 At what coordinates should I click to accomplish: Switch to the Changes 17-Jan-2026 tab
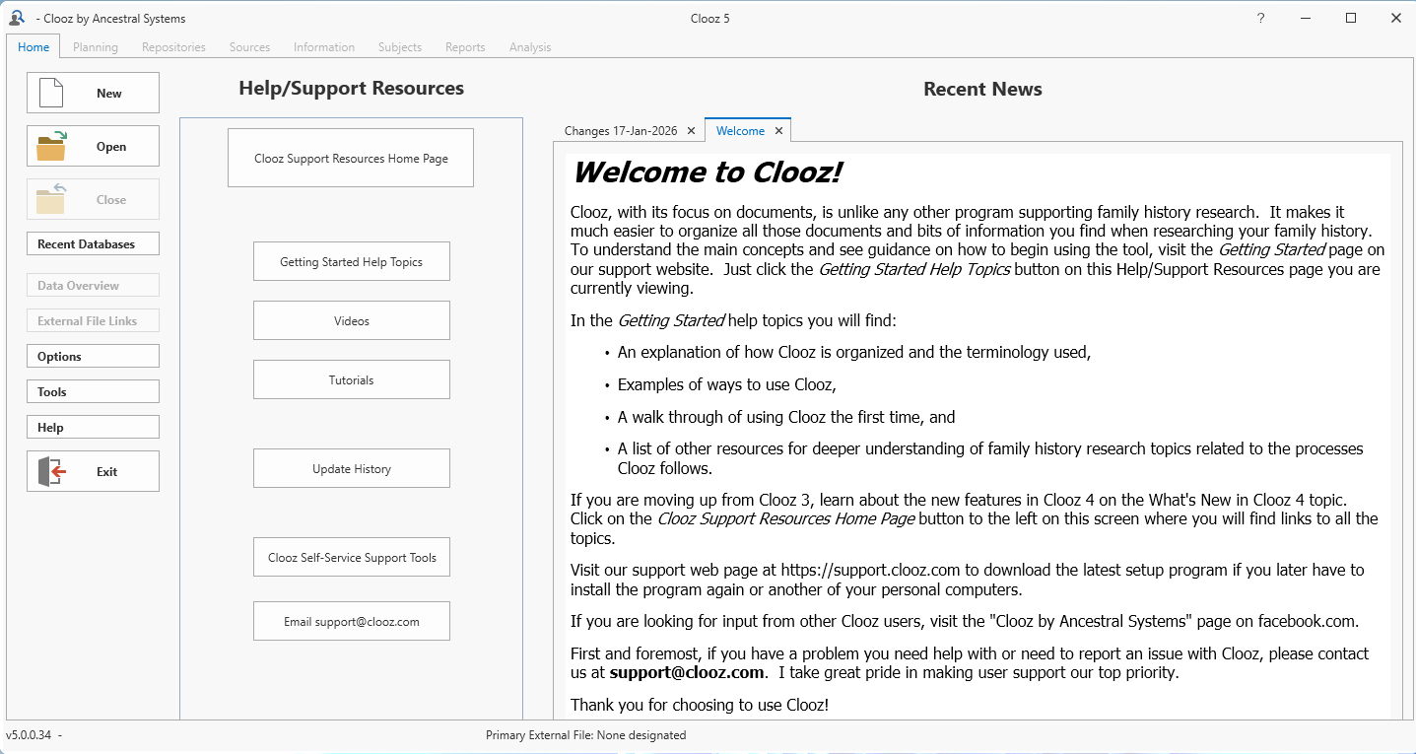coord(620,131)
